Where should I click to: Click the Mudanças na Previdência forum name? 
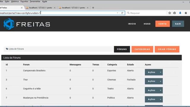click(x=36, y=98)
